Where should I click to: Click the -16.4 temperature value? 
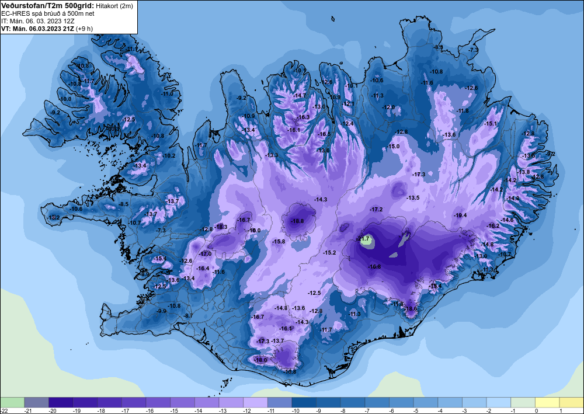click(x=203, y=269)
